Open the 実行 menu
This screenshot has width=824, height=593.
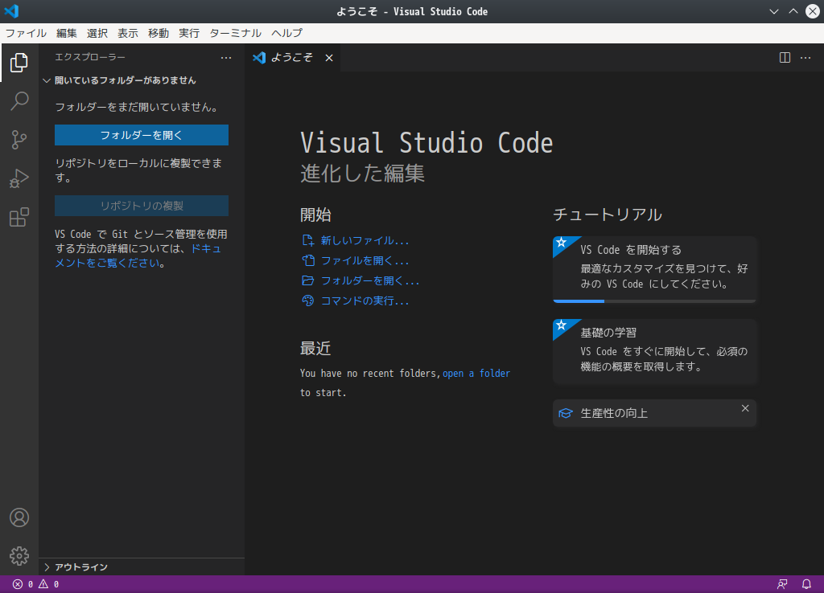click(x=189, y=33)
